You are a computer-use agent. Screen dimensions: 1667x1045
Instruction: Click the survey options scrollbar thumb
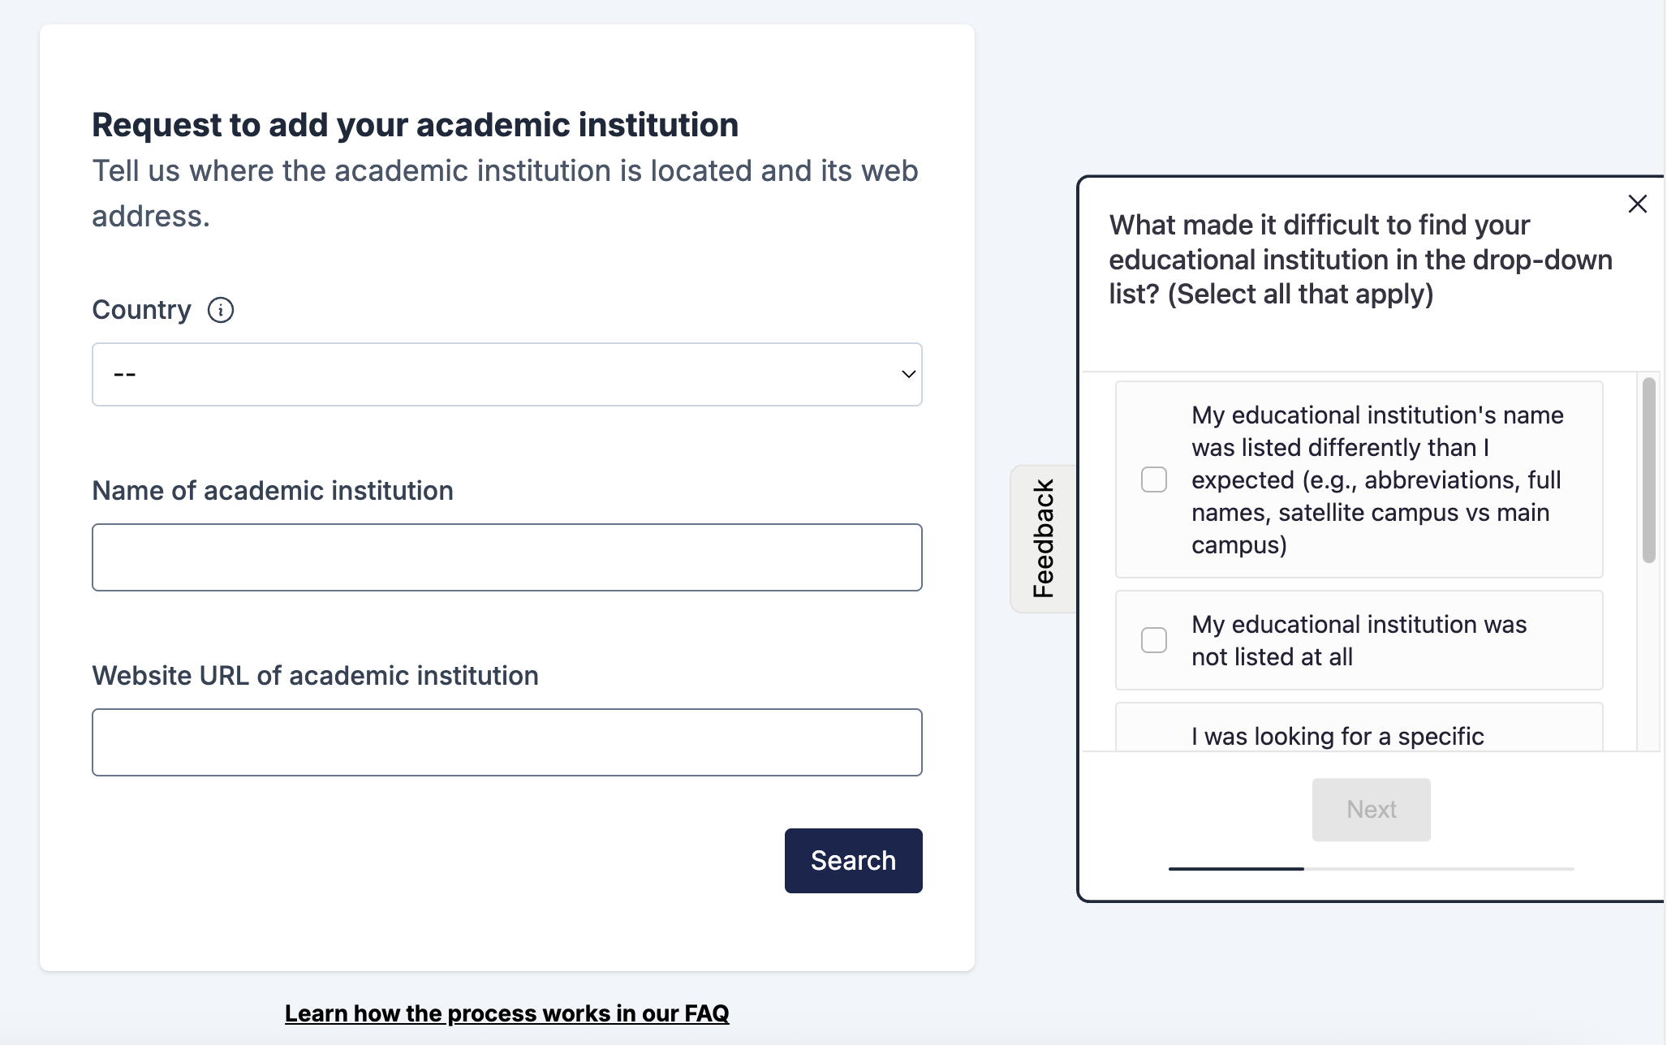click(1648, 471)
